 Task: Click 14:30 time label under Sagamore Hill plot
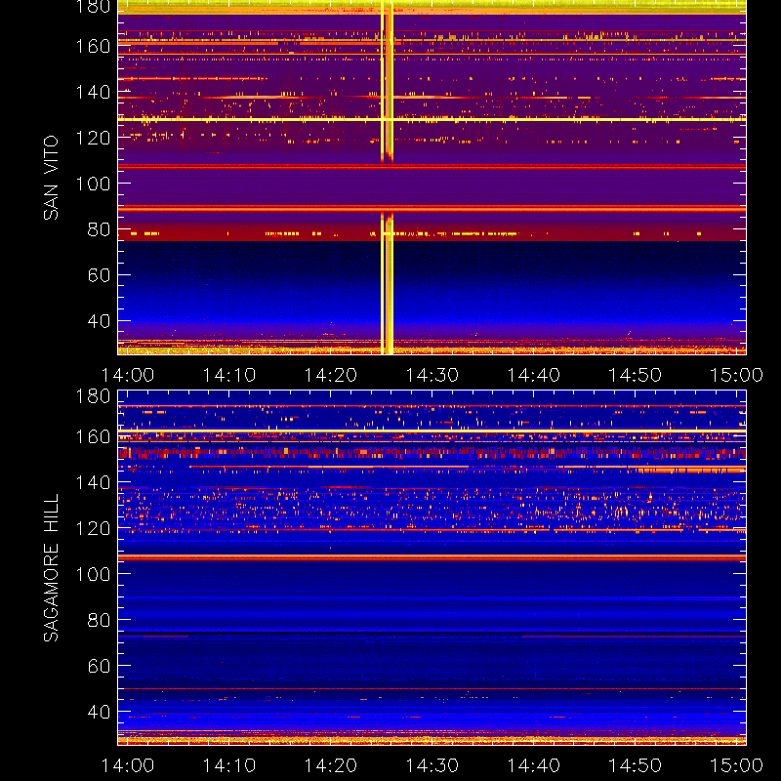[432, 765]
